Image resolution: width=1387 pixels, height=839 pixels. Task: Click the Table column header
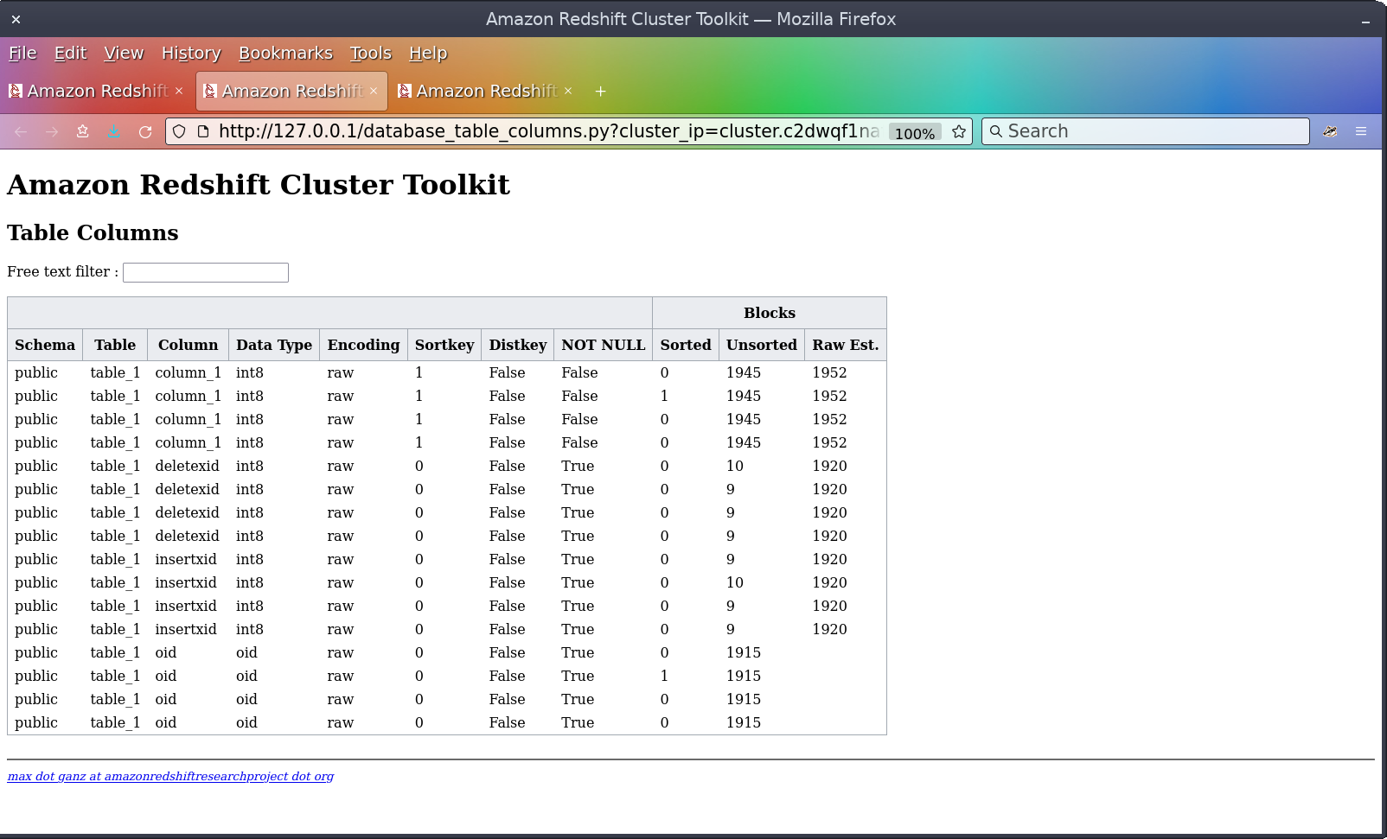(x=115, y=345)
